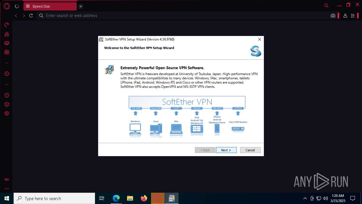Click the Meet Now camera tray icon
The height and width of the screenshot is (204, 362).
[312, 198]
